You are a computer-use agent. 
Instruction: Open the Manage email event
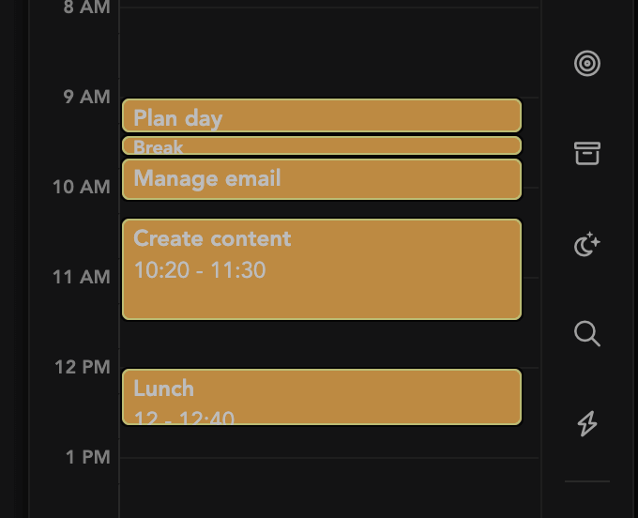pos(322,179)
